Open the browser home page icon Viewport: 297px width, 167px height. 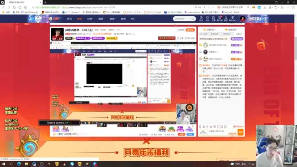pyautogui.click(x=20, y=7)
